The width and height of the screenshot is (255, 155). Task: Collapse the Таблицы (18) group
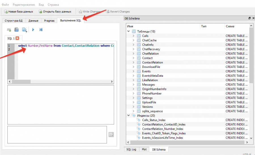pos(129,31)
